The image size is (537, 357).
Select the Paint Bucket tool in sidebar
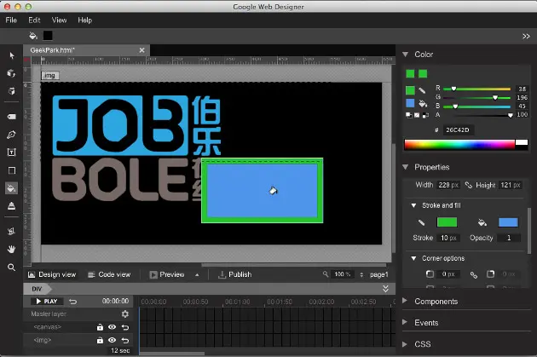(x=11, y=188)
